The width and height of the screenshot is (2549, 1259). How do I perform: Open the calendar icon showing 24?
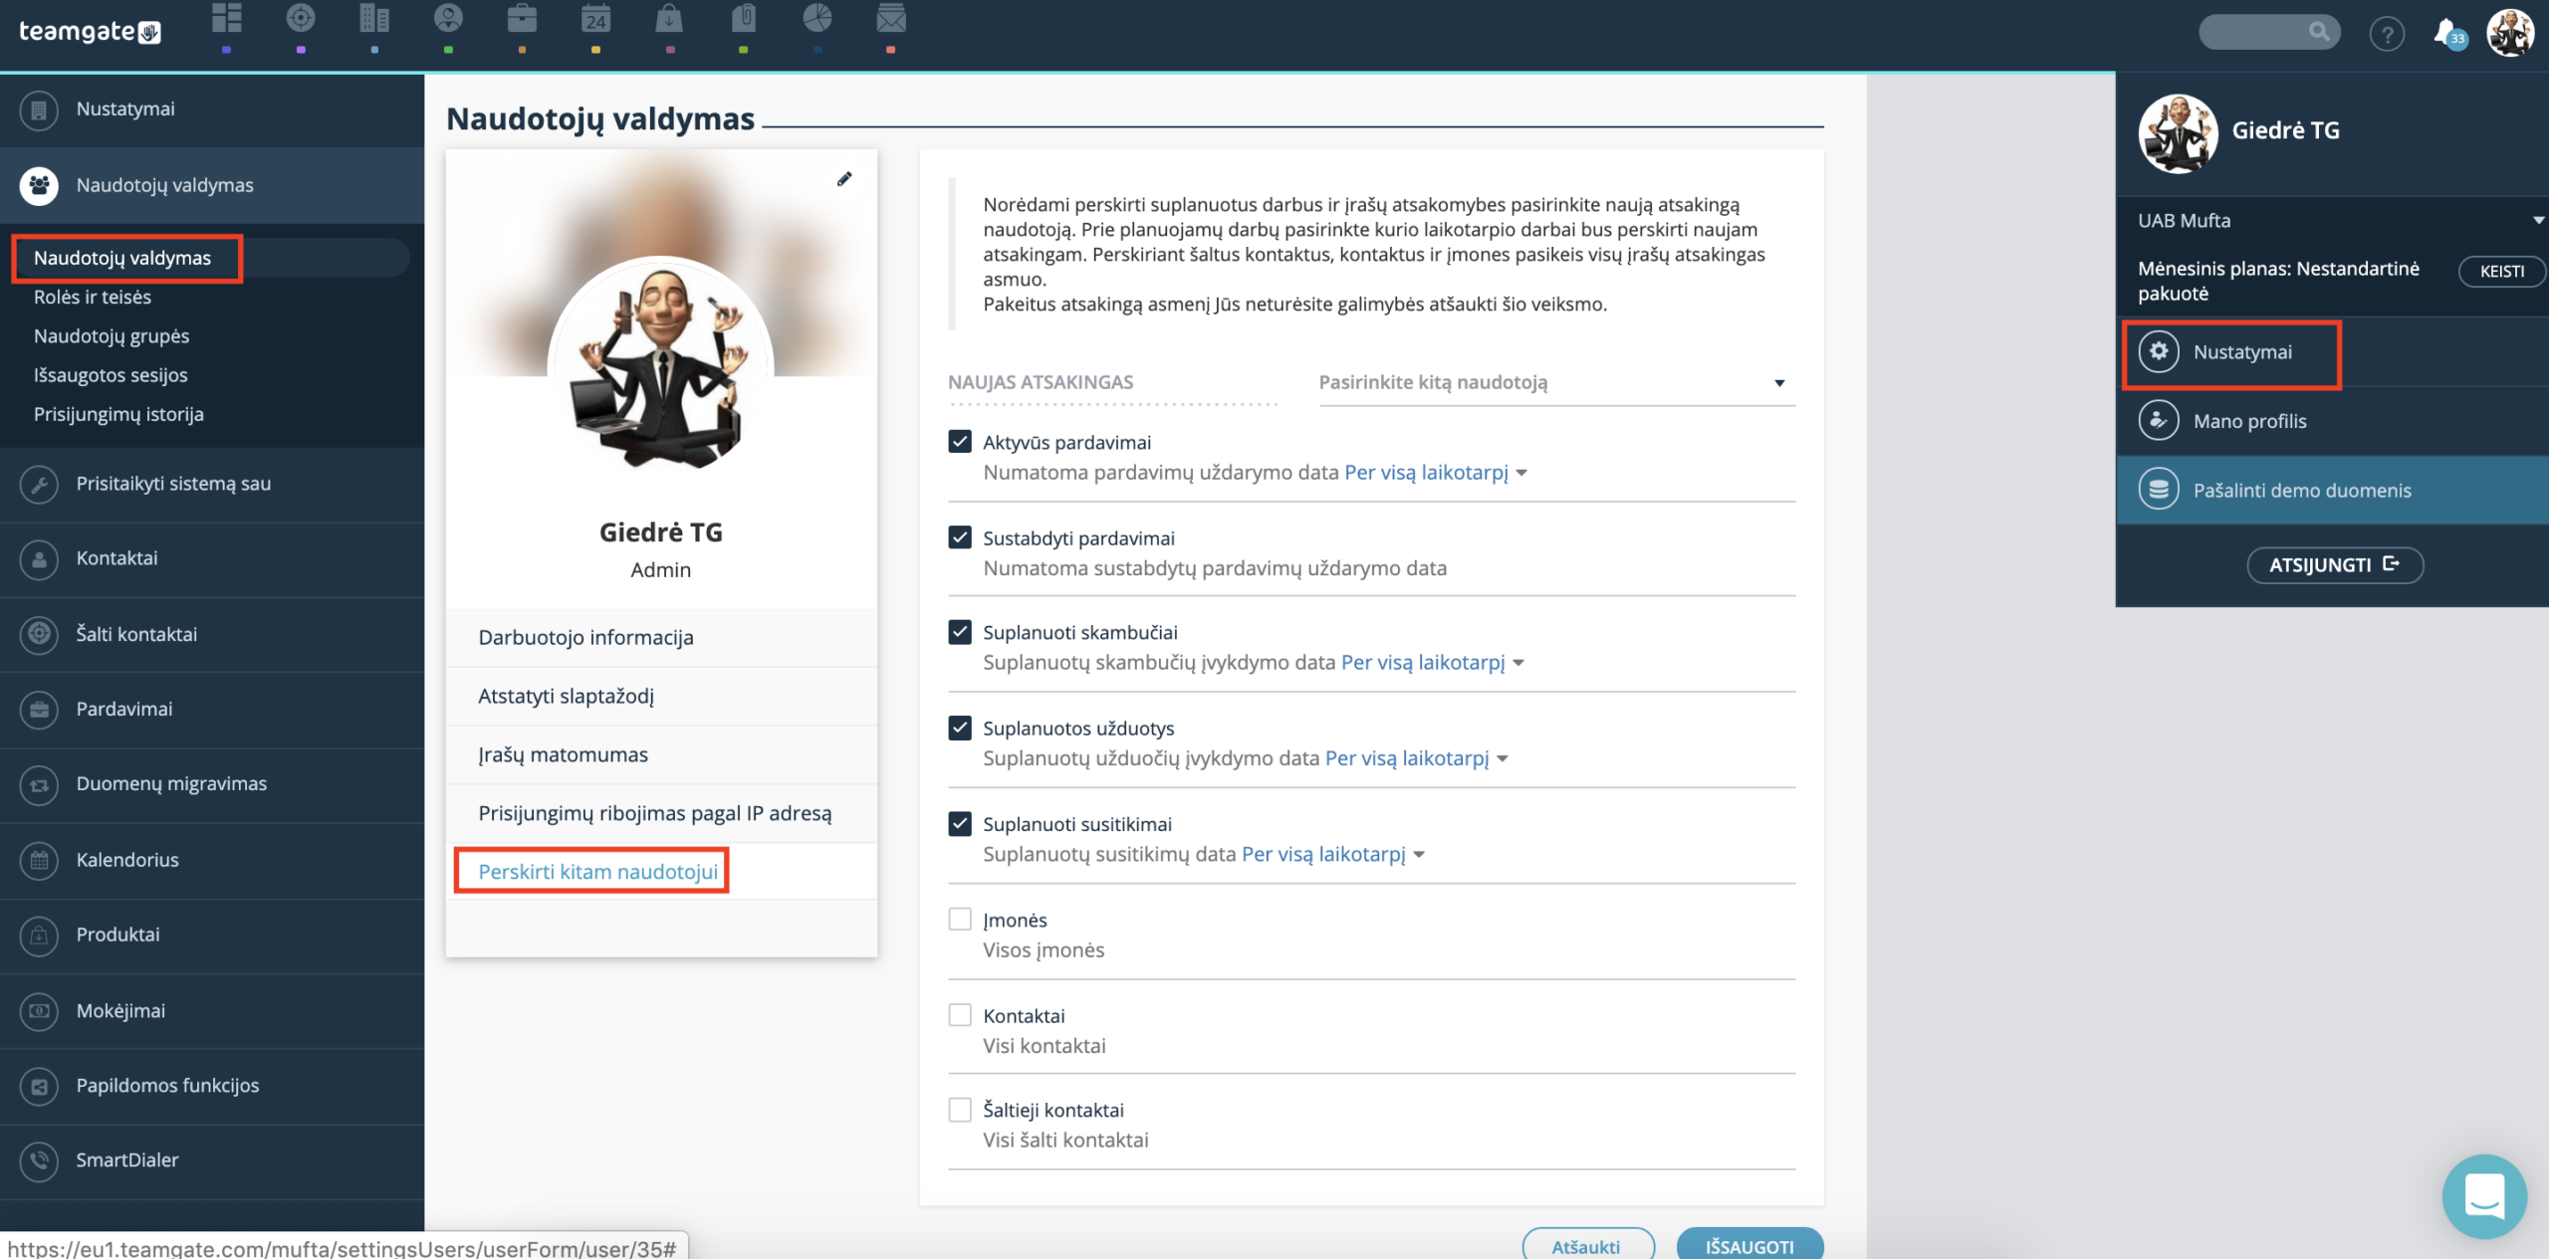coord(595,19)
